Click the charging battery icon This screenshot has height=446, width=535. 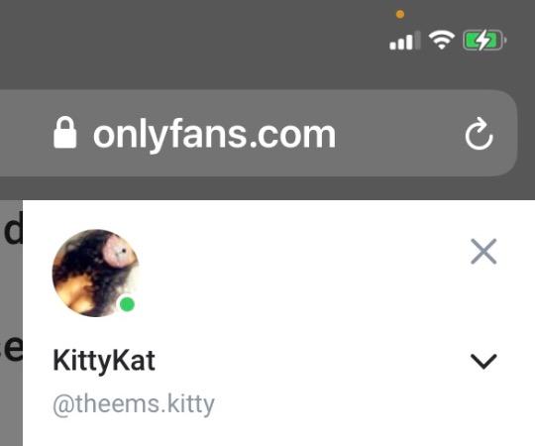coord(484,41)
